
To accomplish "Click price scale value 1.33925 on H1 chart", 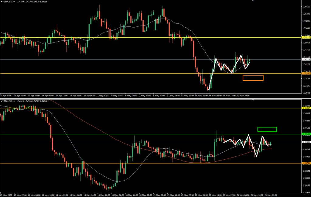I will click(306, 157).
